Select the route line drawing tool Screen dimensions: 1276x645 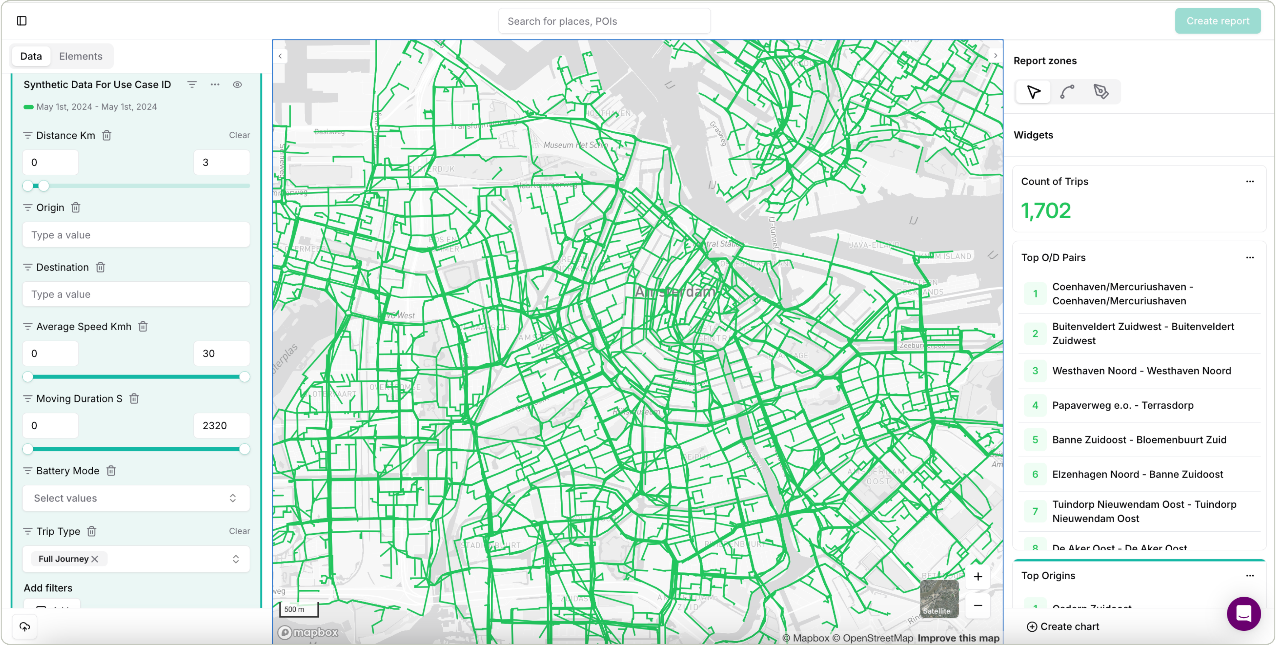pyautogui.click(x=1067, y=92)
